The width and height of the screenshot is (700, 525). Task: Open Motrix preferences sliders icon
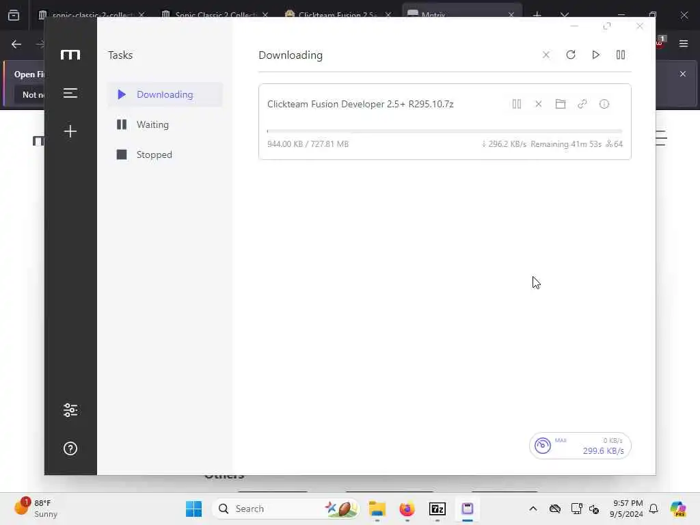pyautogui.click(x=70, y=410)
